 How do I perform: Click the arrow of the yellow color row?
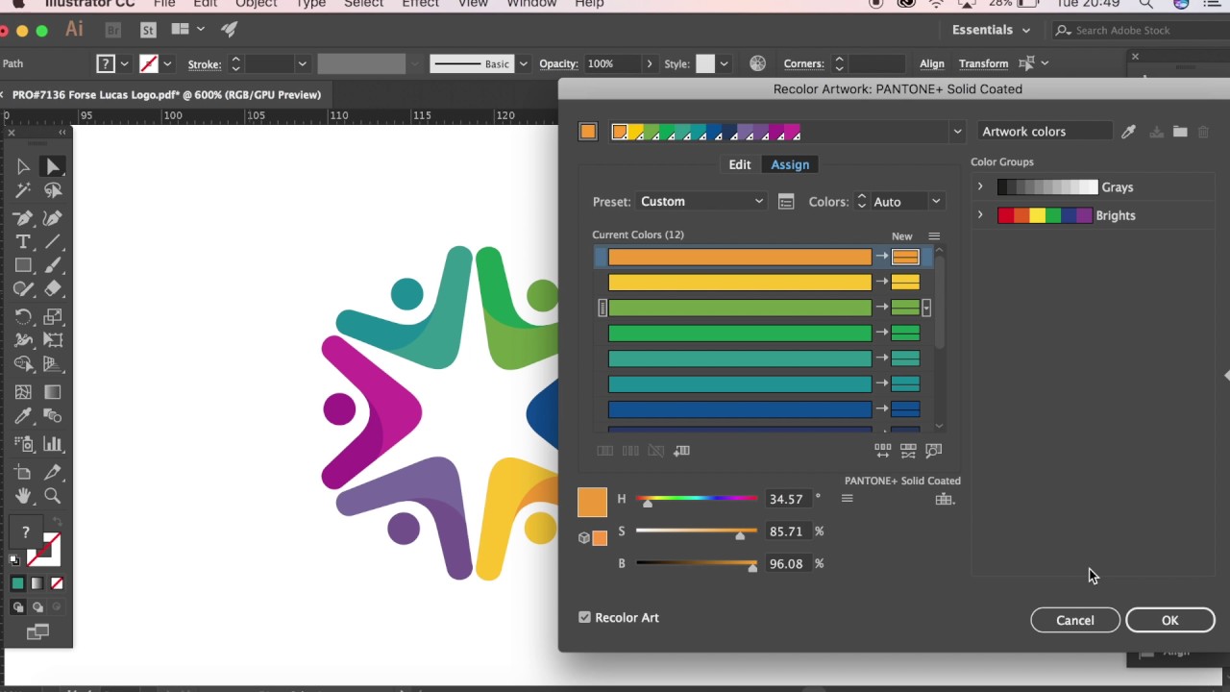[881, 283]
